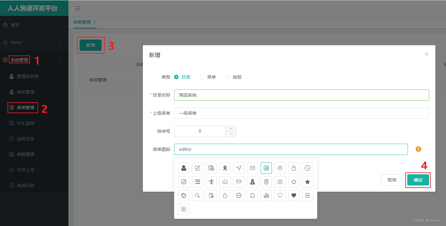
Task: Choose the filled heart icon in icon picker
Action: coord(294,195)
